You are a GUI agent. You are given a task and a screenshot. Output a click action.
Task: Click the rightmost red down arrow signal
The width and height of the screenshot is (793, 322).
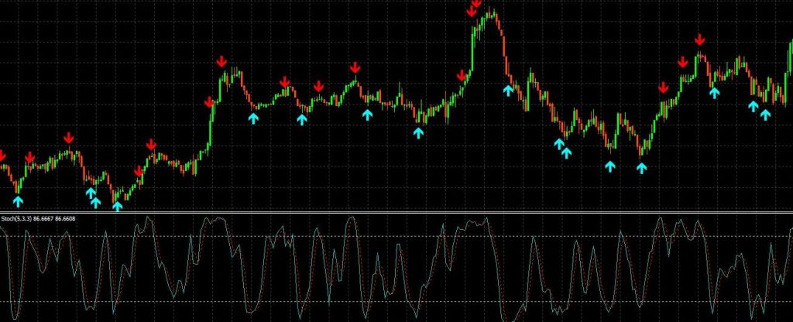pyautogui.click(x=700, y=39)
